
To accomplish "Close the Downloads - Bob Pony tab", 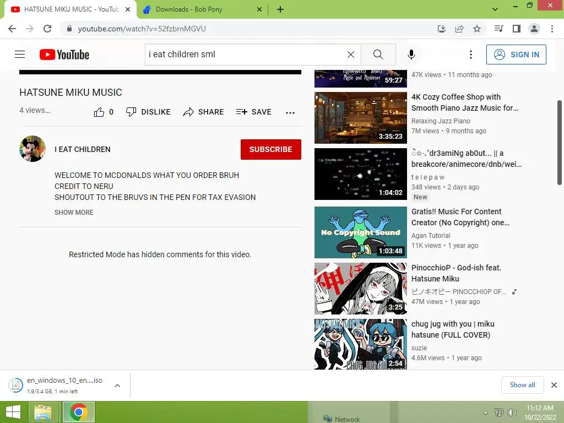I will point(259,10).
